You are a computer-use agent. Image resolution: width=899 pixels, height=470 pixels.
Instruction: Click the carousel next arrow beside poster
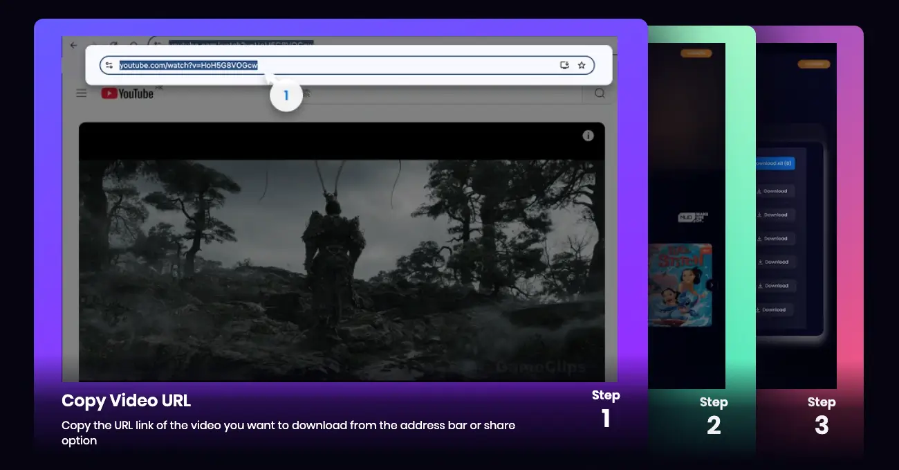coord(711,285)
